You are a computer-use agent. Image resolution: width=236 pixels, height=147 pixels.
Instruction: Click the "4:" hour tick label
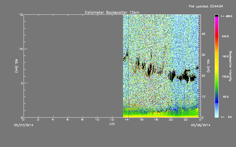[x=53, y=120]
